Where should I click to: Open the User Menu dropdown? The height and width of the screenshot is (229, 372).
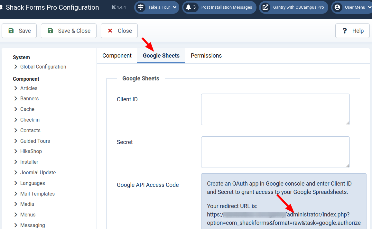352,7
